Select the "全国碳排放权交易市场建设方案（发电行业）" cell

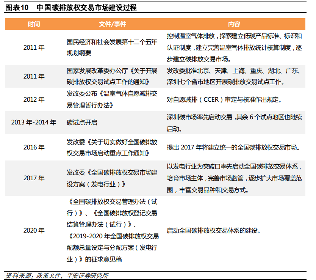click(x=112, y=178)
